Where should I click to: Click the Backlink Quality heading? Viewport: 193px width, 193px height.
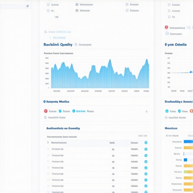coord(58,44)
